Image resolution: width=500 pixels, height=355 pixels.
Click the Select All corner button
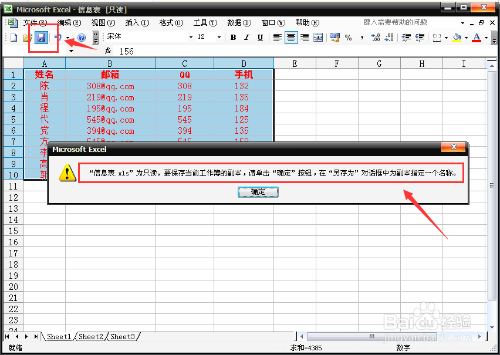pyautogui.click(x=13, y=63)
